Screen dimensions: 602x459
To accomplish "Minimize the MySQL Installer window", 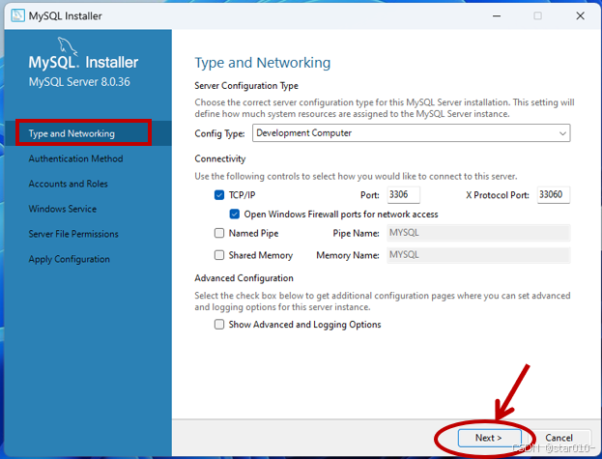I will tap(497, 15).
